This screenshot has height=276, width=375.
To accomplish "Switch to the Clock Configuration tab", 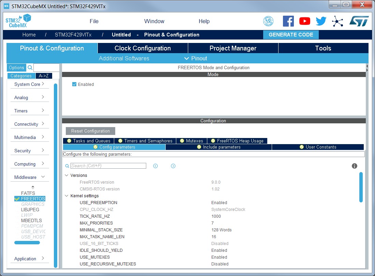I will coord(143,48).
